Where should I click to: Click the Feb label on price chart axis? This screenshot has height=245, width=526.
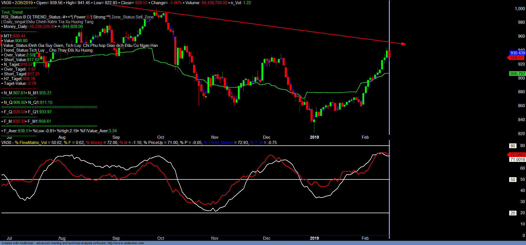tap(365, 137)
